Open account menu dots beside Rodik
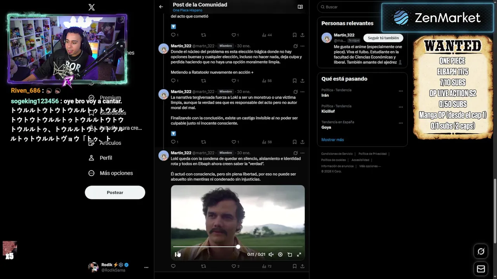This screenshot has height=279, width=497. coord(146,267)
